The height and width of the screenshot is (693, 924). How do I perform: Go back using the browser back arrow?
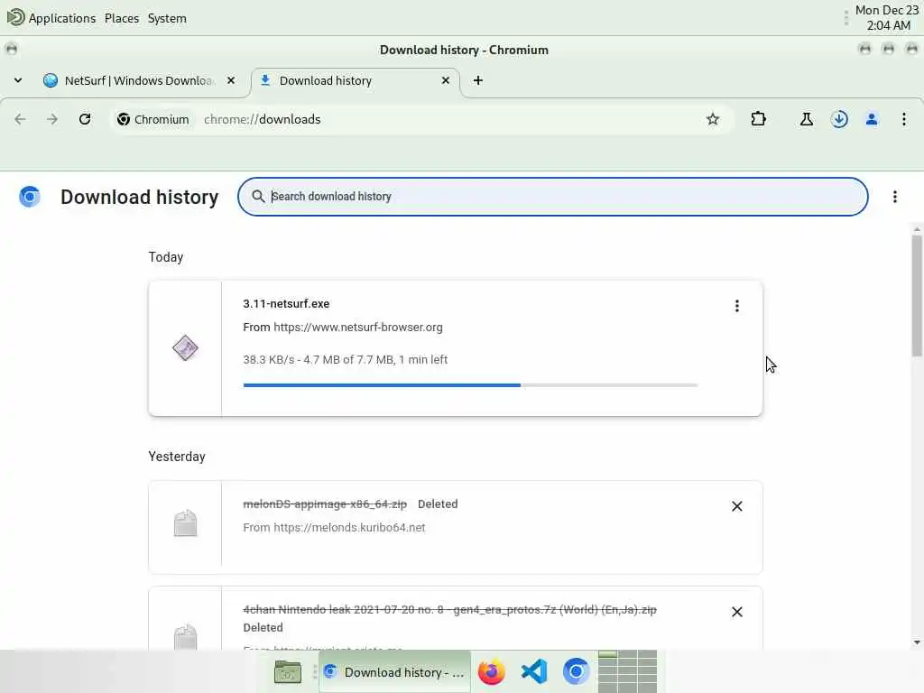coord(20,120)
